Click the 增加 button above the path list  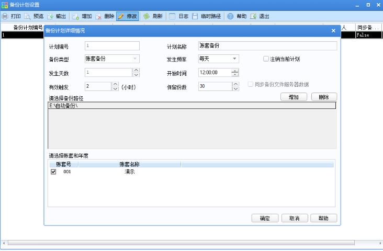pyautogui.click(x=294, y=97)
